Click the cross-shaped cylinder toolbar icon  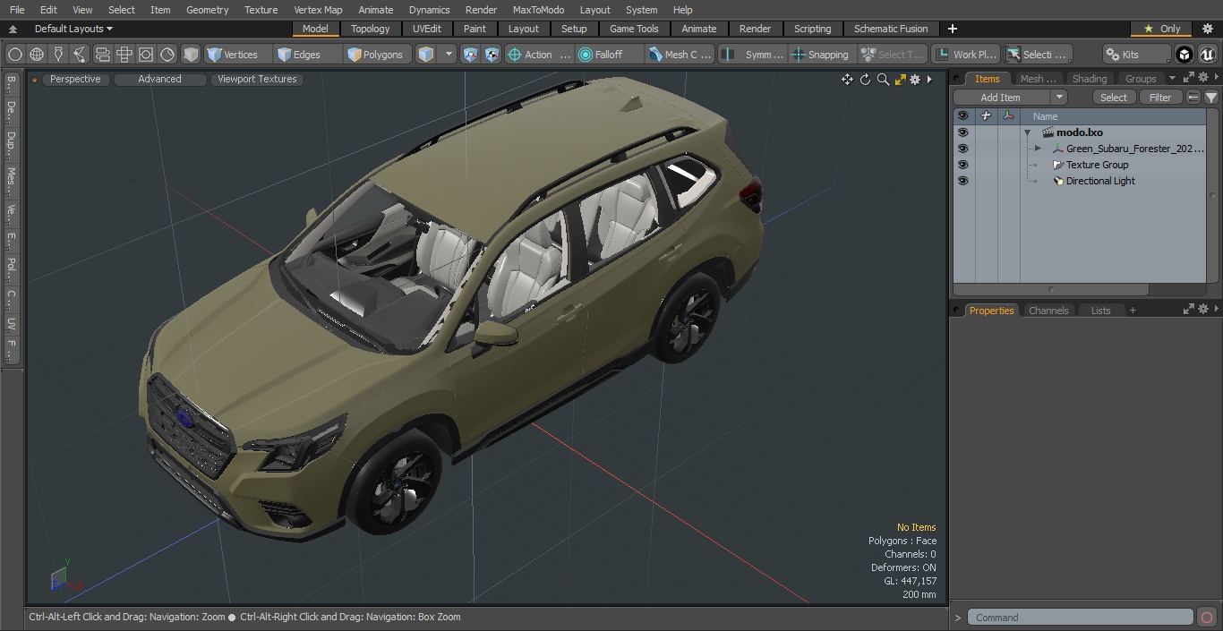pos(124,55)
